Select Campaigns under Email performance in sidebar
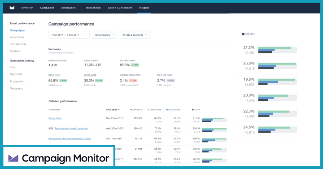Viewport: 323px width, 169px height. click(x=17, y=30)
